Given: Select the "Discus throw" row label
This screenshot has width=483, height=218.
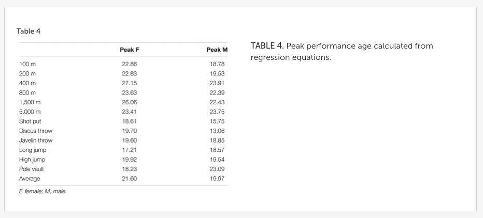Looking at the screenshot, I should (35, 131).
